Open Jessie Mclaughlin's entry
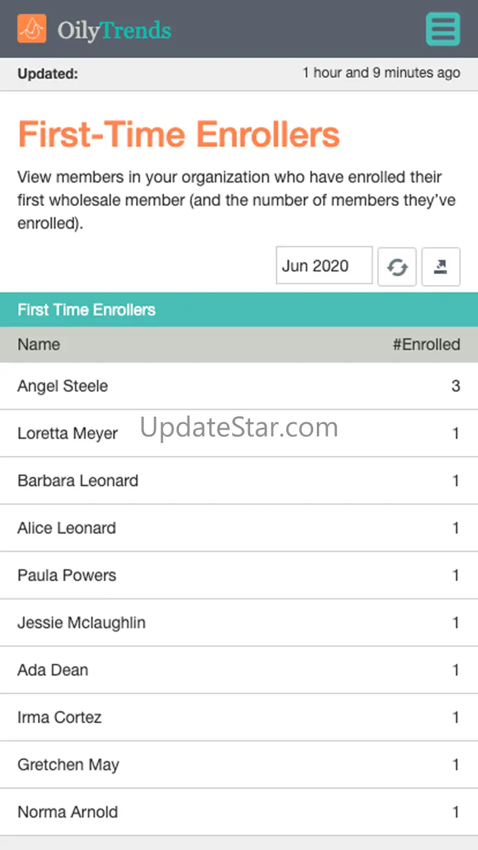 82,623
